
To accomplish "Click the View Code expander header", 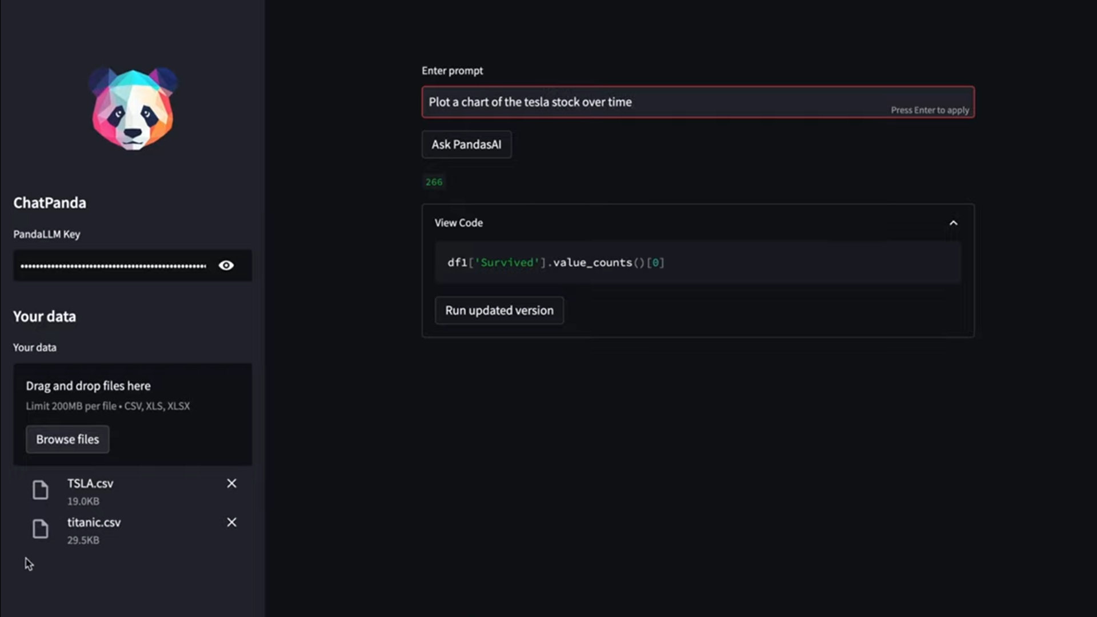I will (698, 223).
